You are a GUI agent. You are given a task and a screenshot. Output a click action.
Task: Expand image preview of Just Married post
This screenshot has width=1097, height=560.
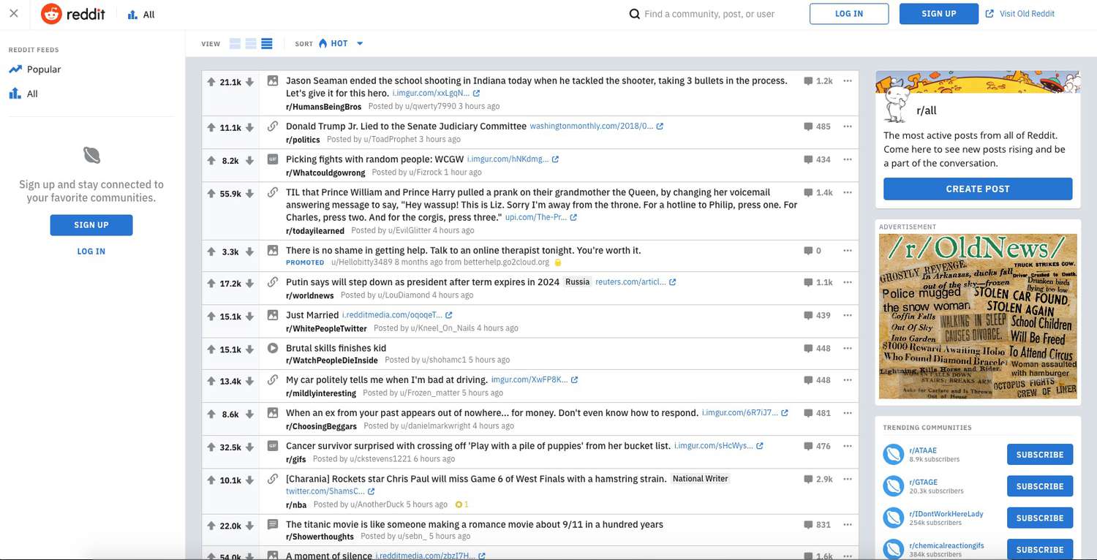pyautogui.click(x=273, y=315)
